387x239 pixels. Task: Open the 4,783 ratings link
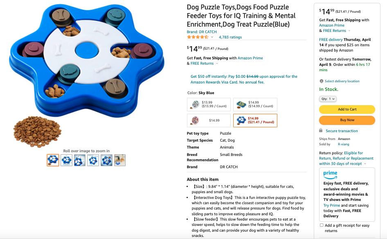pyautogui.click(x=230, y=37)
